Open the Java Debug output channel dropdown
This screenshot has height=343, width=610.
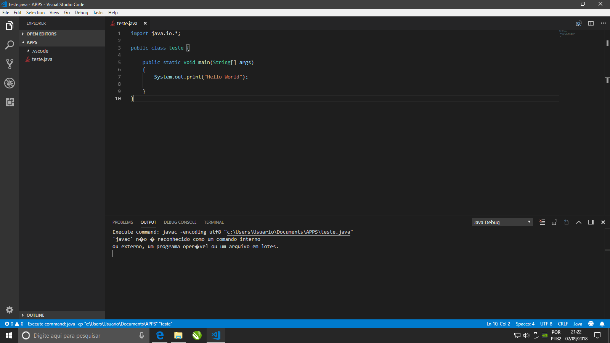click(x=502, y=222)
